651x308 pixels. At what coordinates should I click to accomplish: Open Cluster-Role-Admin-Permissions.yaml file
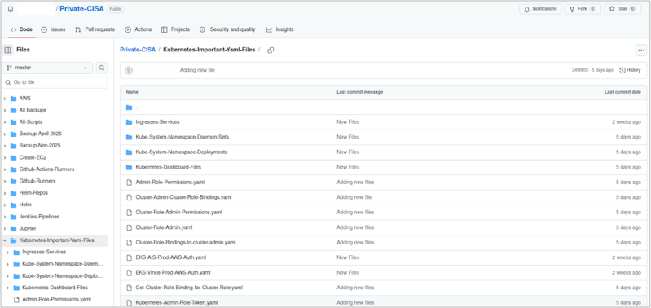(x=179, y=212)
